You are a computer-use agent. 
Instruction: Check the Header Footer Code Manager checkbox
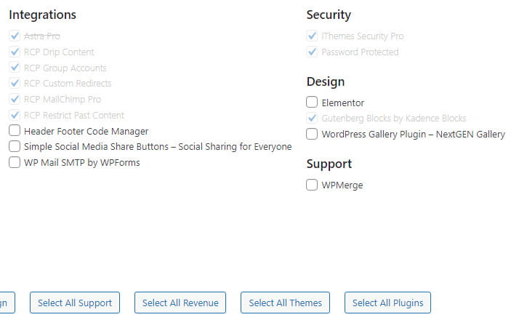(x=15, y=131)
